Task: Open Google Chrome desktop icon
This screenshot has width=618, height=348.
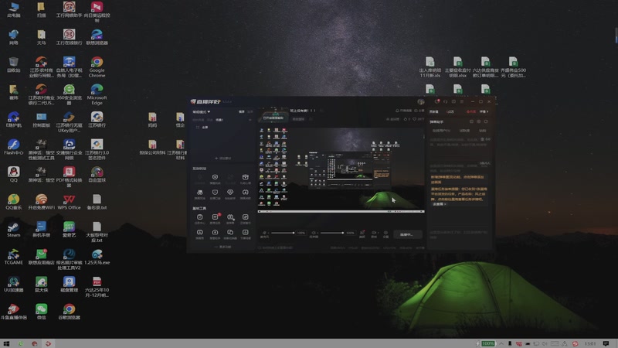Action: click(97, 66)
